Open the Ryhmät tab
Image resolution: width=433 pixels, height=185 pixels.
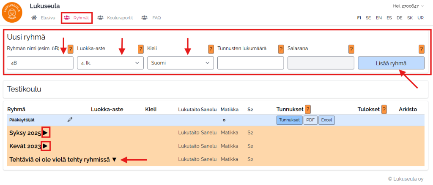click(x=77, y=18)
